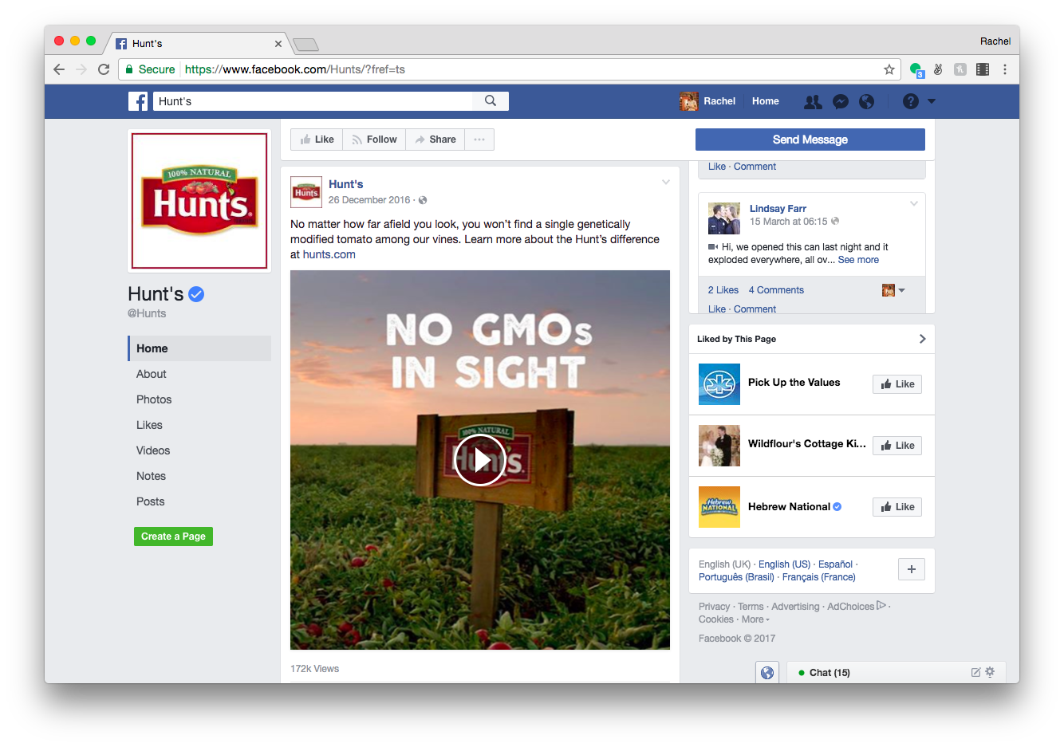This screenshot has width=1064, height=747.
Task: Click the Hunt's post avatar thumbnail
Action: coord(306,192)
